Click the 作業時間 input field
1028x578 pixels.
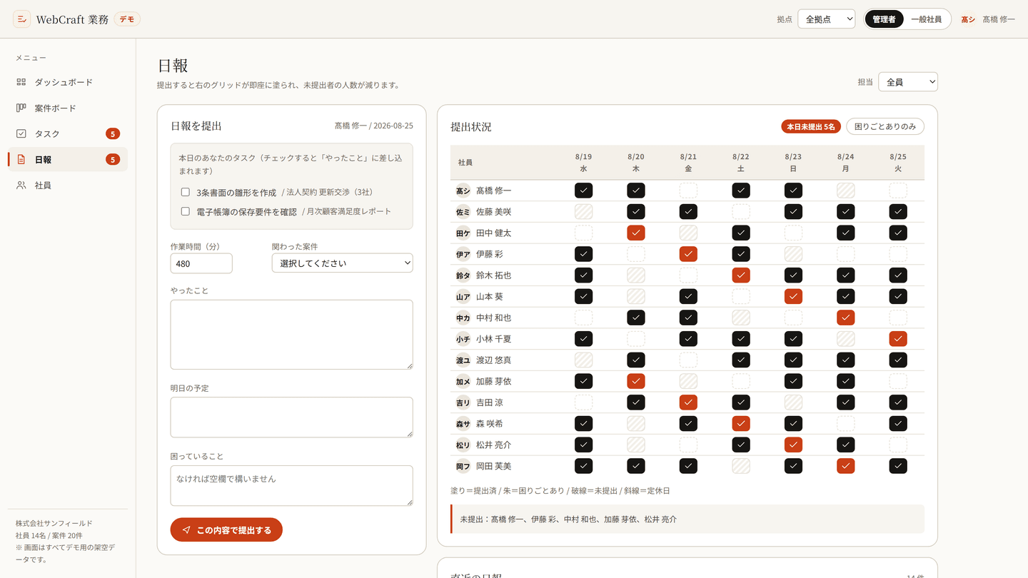201,263
